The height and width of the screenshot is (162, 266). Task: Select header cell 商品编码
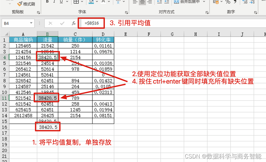[x=23, y=40]
